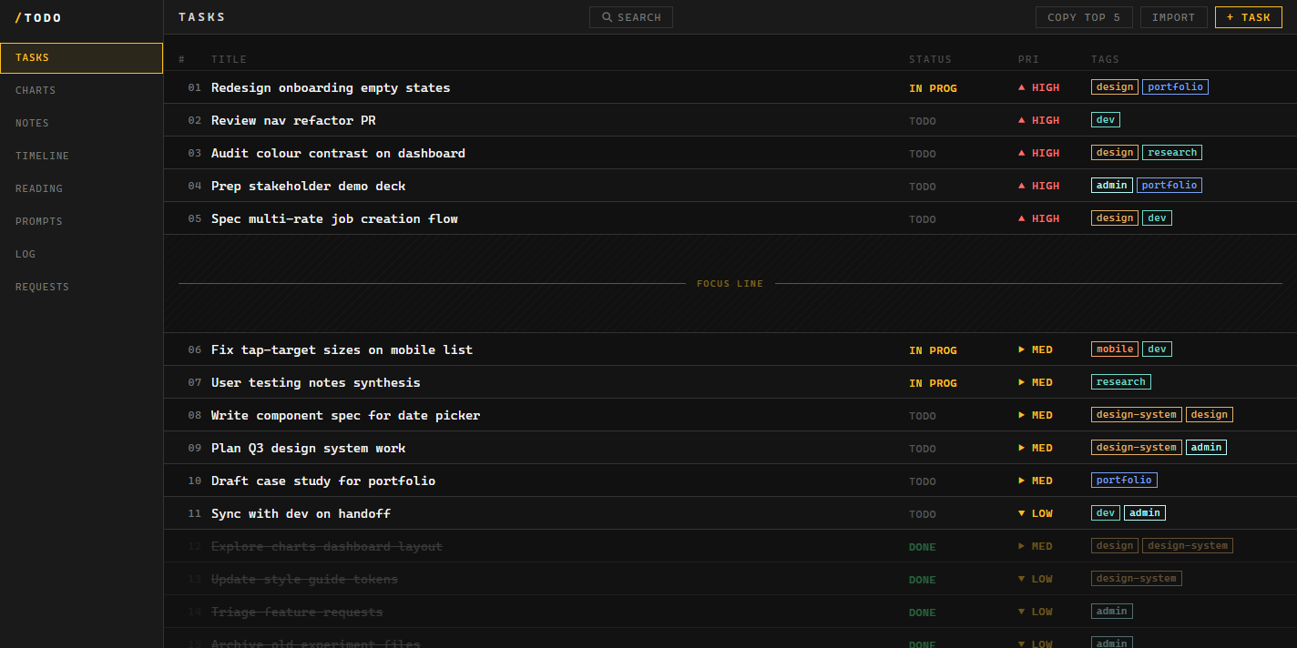The height and width of the screenshot is (648, 1297).
Task: Click TODO status of Review nav refactor PR
Action: (x=922, y=121)
